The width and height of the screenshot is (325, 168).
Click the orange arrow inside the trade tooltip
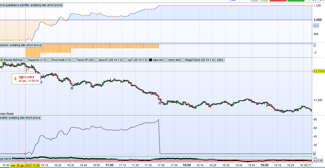[x=16, y=79]
